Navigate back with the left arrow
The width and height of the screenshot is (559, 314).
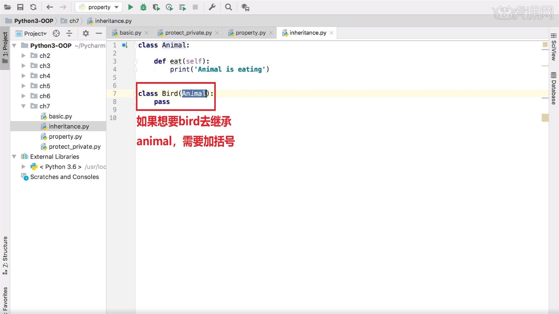pyautogui.click(x=49, y=7)
